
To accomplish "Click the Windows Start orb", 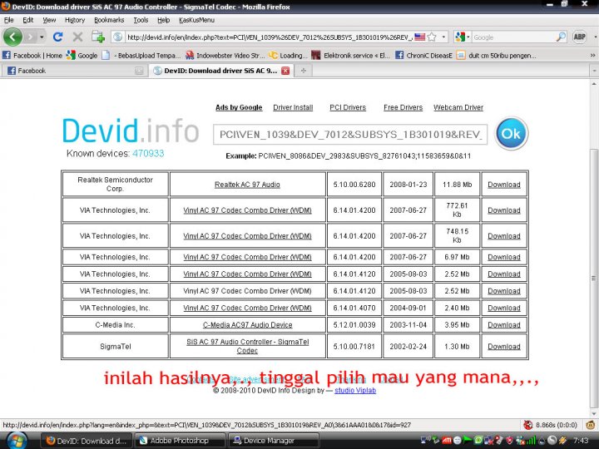I will click(17, 441).
